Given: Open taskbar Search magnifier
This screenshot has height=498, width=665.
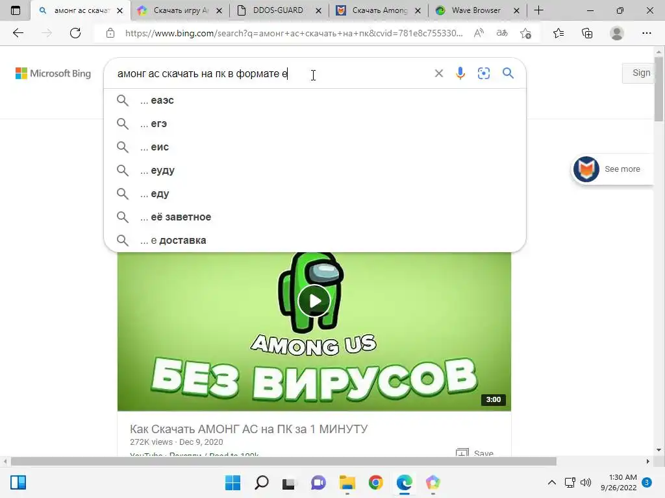Looking at the screenshot, I should [261, 482].
